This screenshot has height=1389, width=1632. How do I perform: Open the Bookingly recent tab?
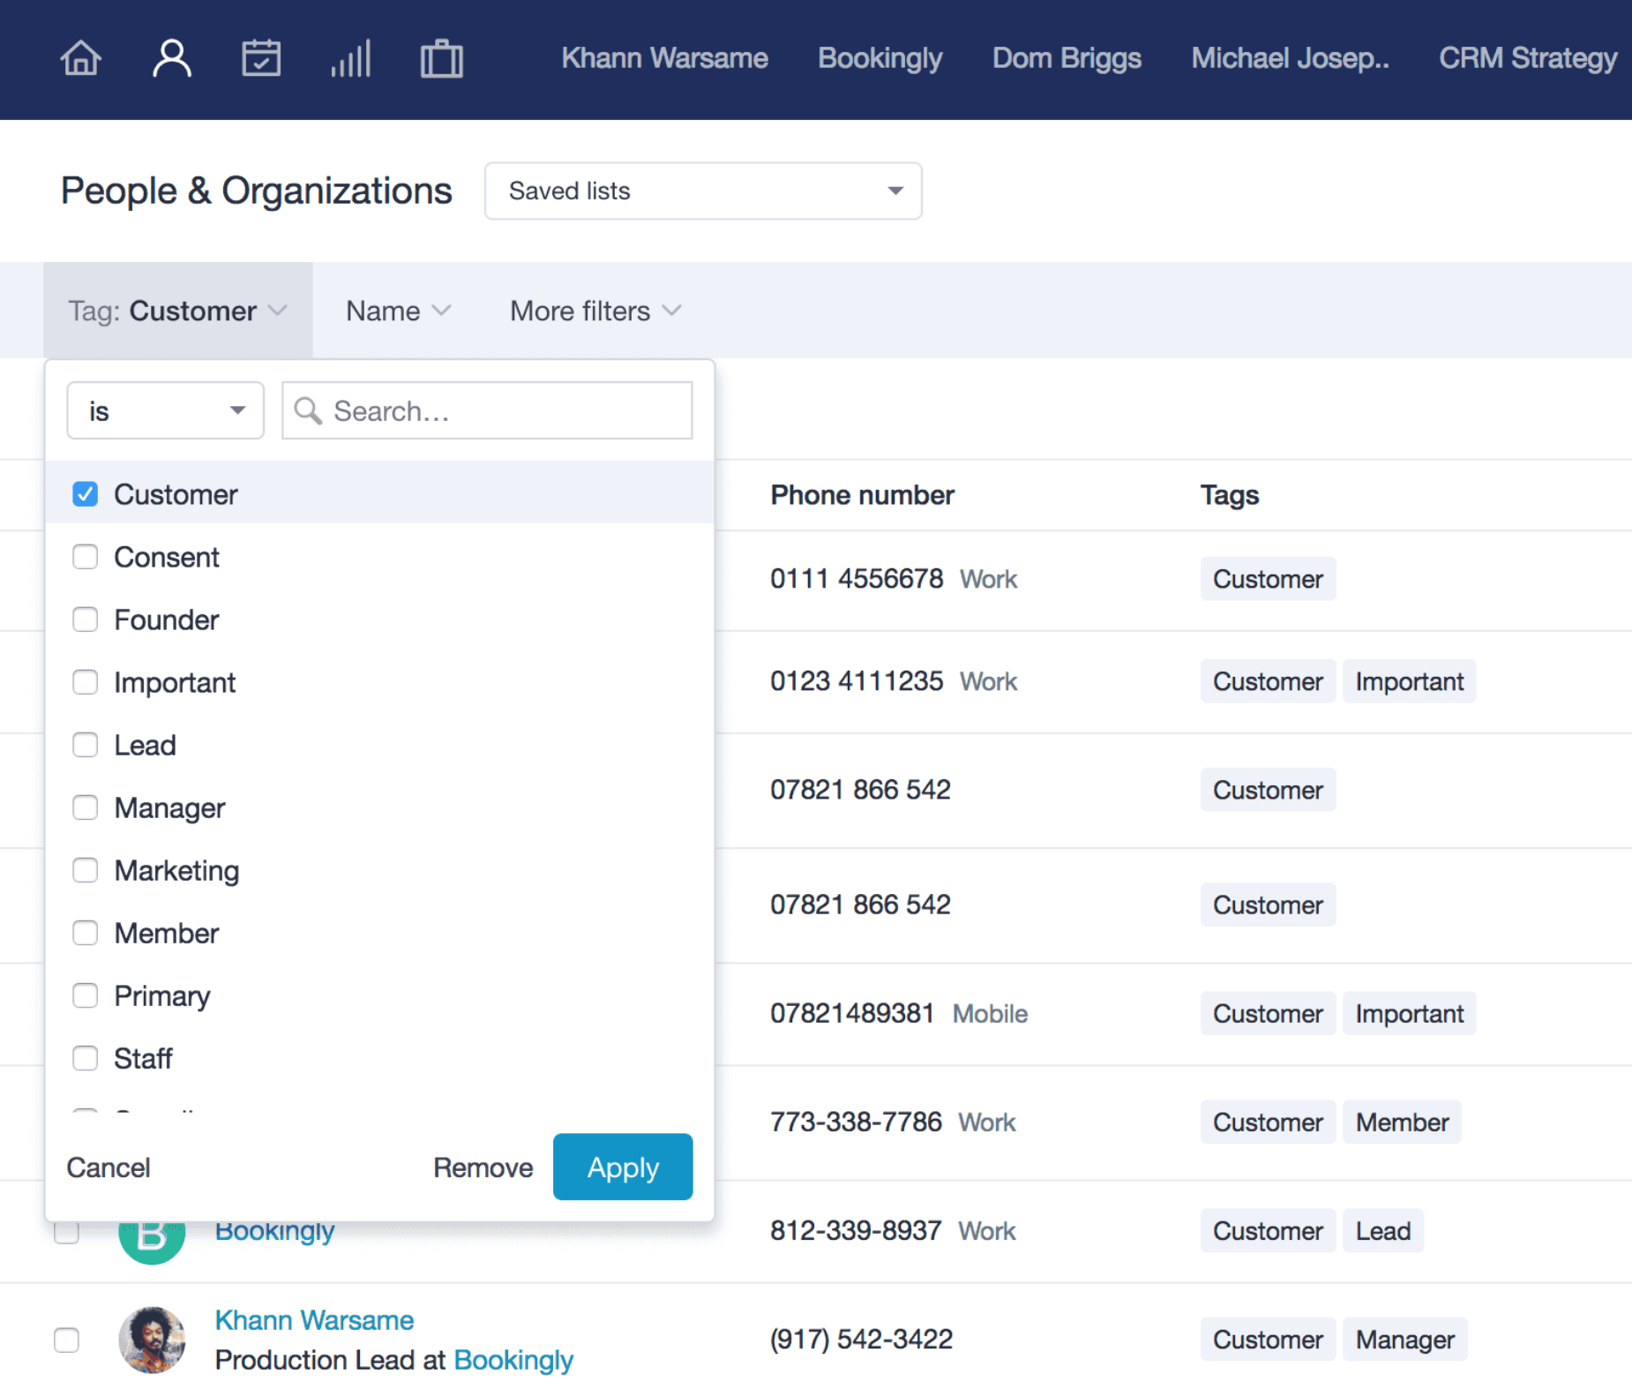880,58
